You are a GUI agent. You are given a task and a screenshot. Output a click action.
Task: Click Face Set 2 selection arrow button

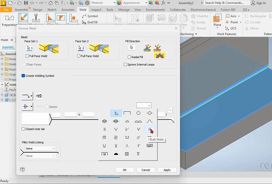(81, 48)
